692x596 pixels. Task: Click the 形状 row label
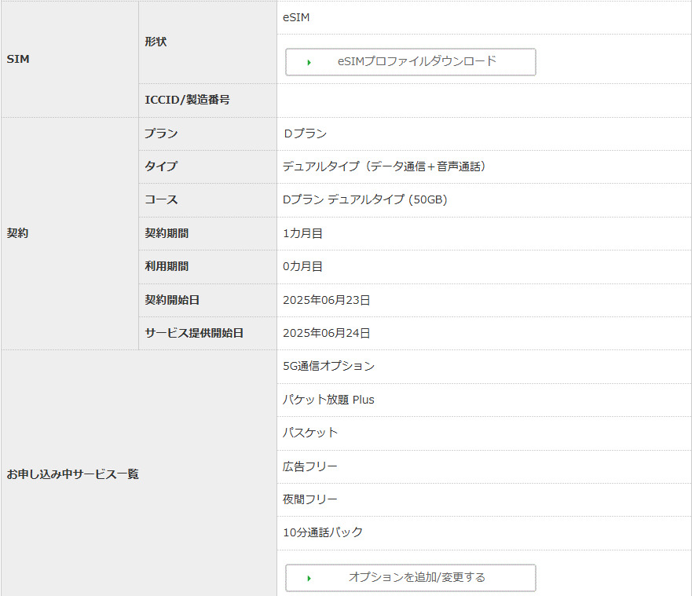click(x=156, y=42)
